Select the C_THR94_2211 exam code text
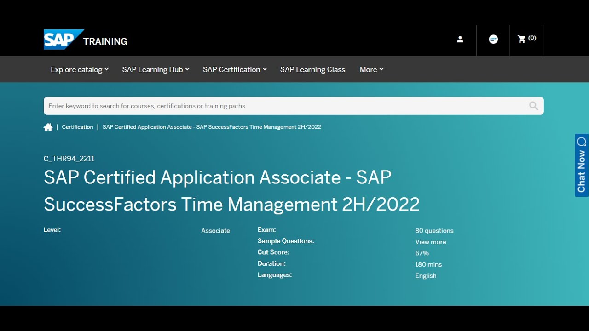 point(69,159)
